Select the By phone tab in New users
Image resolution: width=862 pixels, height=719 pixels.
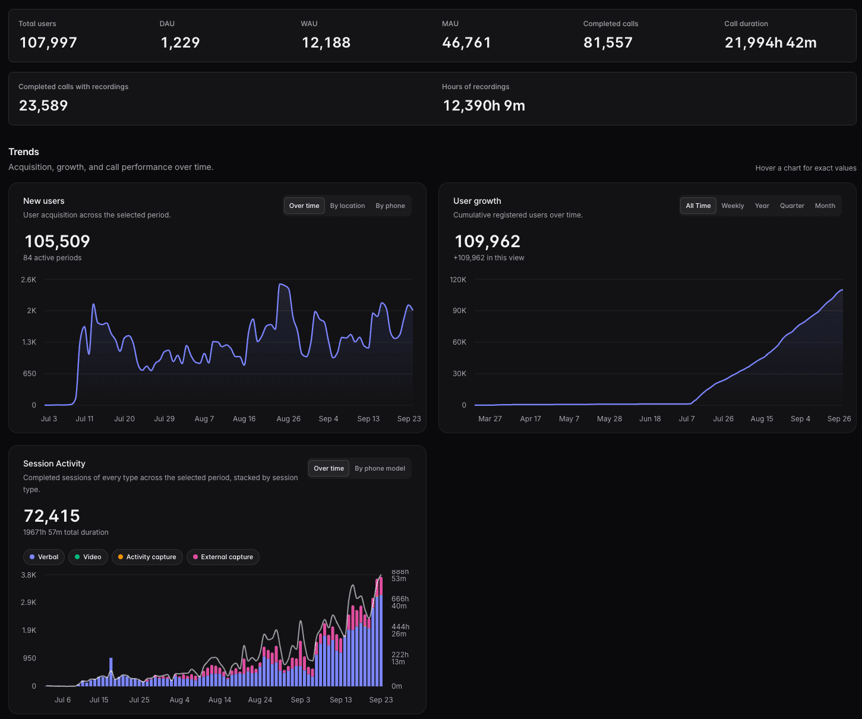pyautogui.click(x=390, y=206)
